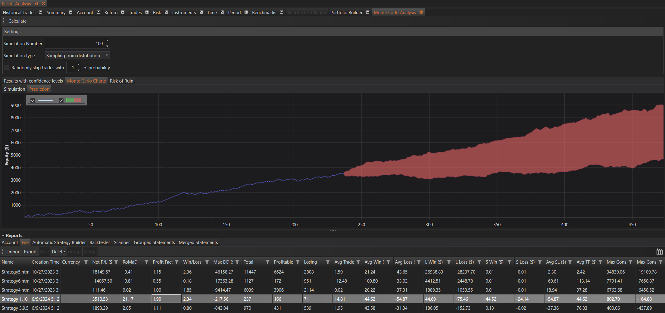Viewport: 665px width, 313px height.
Task: Open column chooser icon at table right
Action: [659, 252]
